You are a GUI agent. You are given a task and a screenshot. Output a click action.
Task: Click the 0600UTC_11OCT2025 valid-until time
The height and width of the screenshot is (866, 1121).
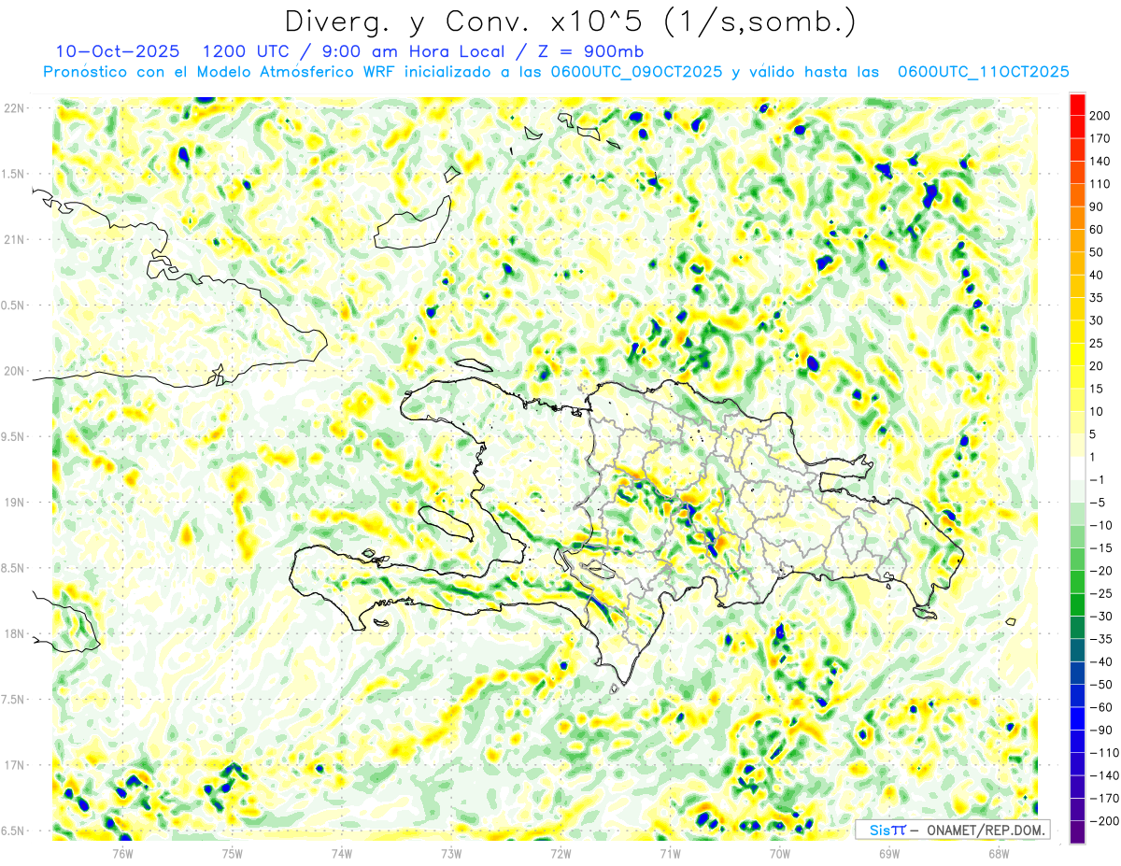983,71
